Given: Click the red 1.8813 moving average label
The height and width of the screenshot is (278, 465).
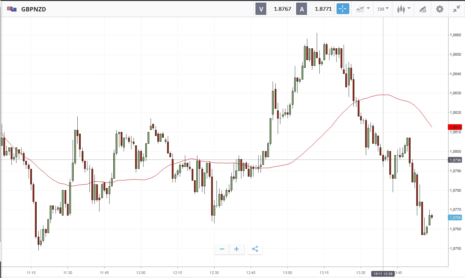Looking at the screenshot, I should (455, 127).
